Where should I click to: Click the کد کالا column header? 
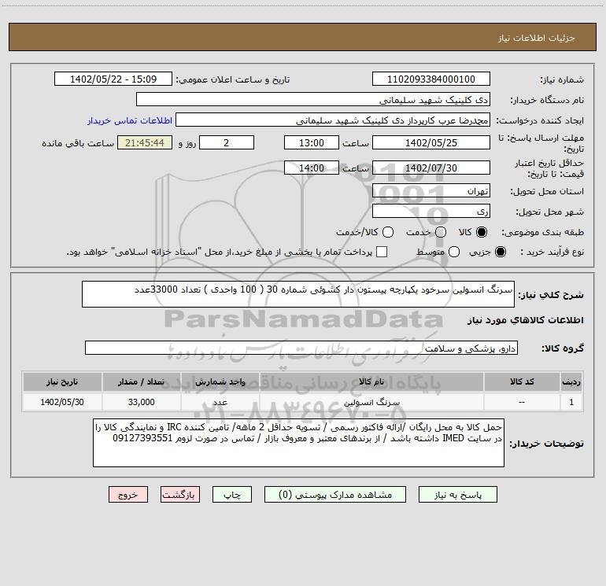click(x=522, y=381)
